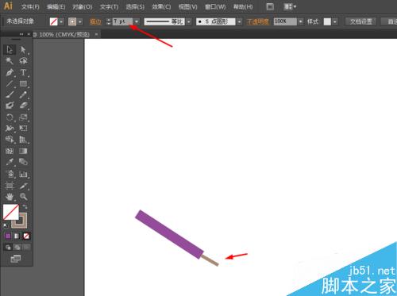Open the 文字(T) menu
397x296 pixels.
click(109, 7)
